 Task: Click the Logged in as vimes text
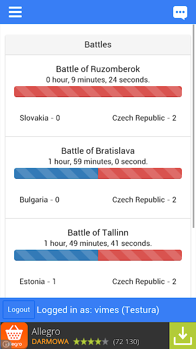pyautogui.click(x=98, y=310)
